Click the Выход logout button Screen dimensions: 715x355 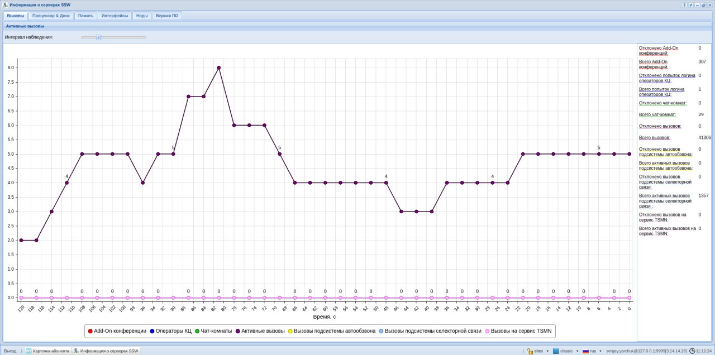pos(10,351)
